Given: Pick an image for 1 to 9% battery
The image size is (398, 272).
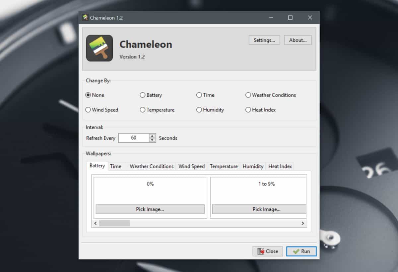Looking at the screenshot, I should coord(259,209).
